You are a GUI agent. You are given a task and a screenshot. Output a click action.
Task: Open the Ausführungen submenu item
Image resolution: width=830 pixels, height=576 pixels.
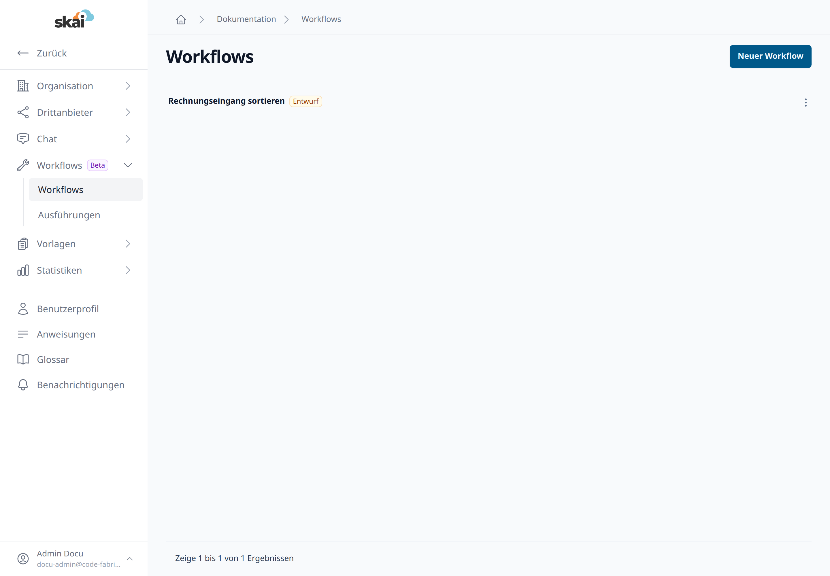(x=86, y=215)
